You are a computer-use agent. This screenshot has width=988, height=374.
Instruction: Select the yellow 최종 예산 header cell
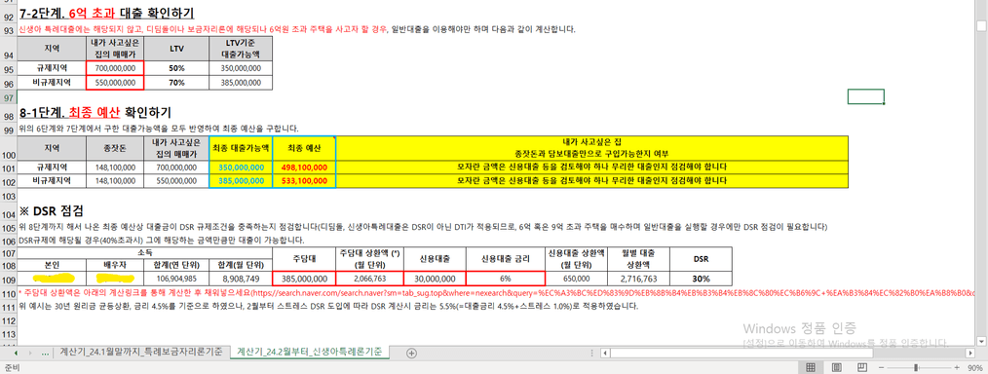click(304, 148)
